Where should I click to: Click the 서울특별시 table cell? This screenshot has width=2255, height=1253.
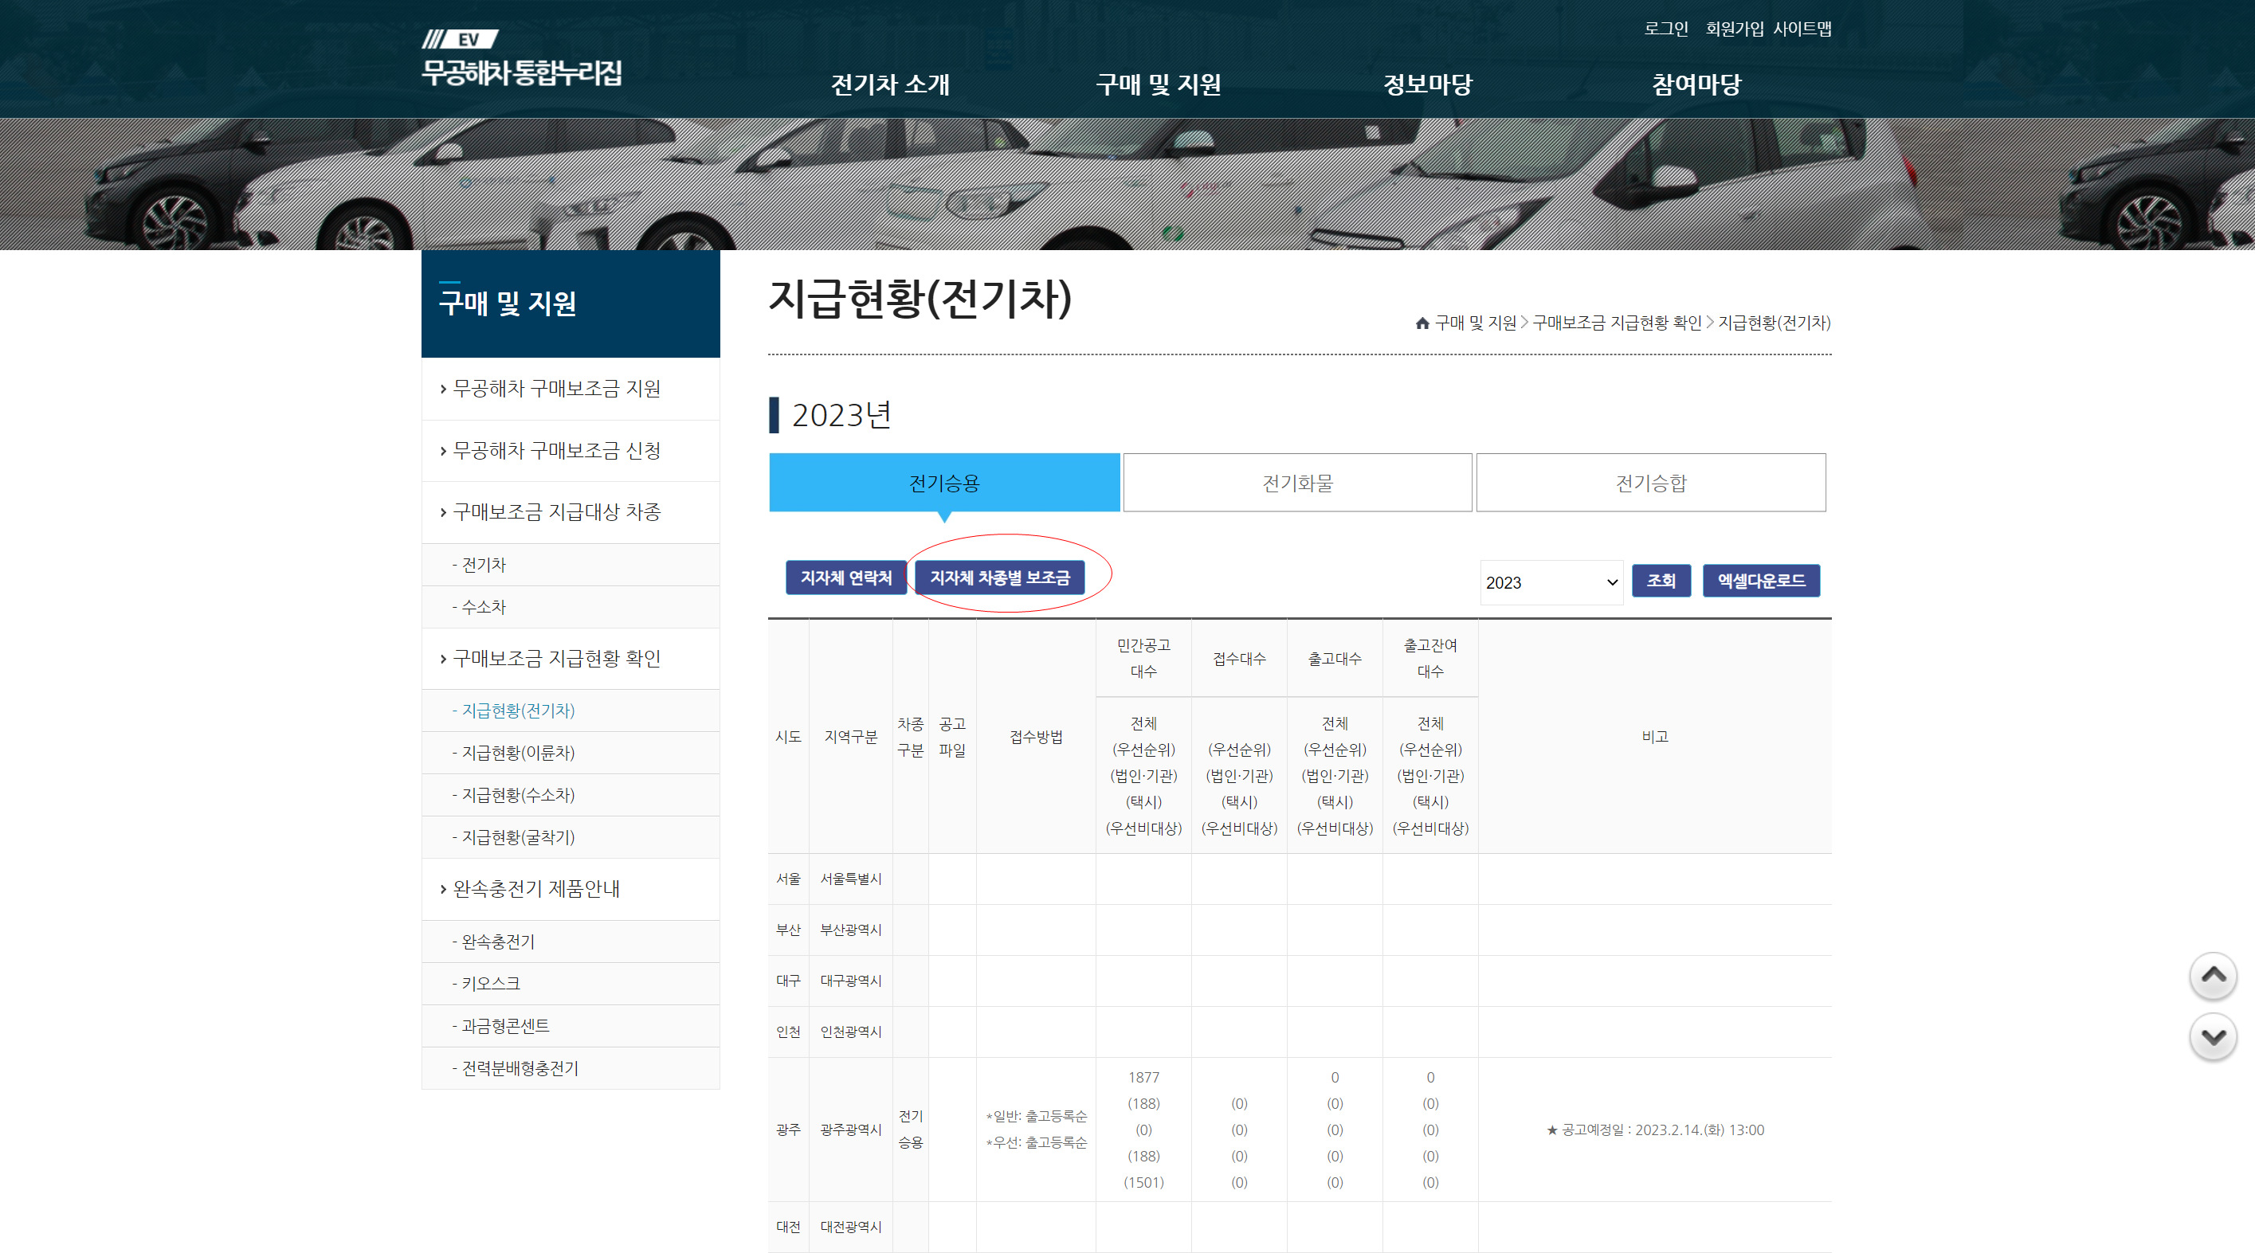tap(851, 879)
